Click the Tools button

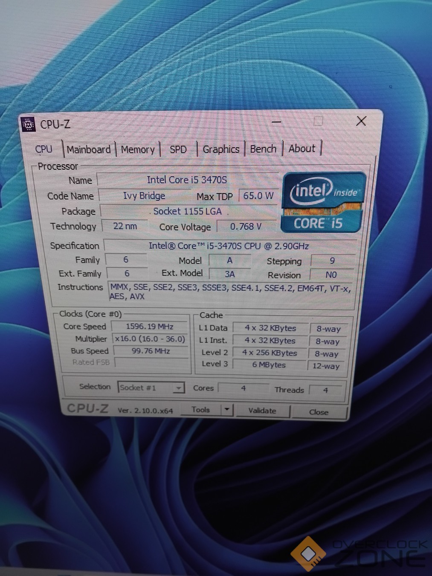[200, 410]
